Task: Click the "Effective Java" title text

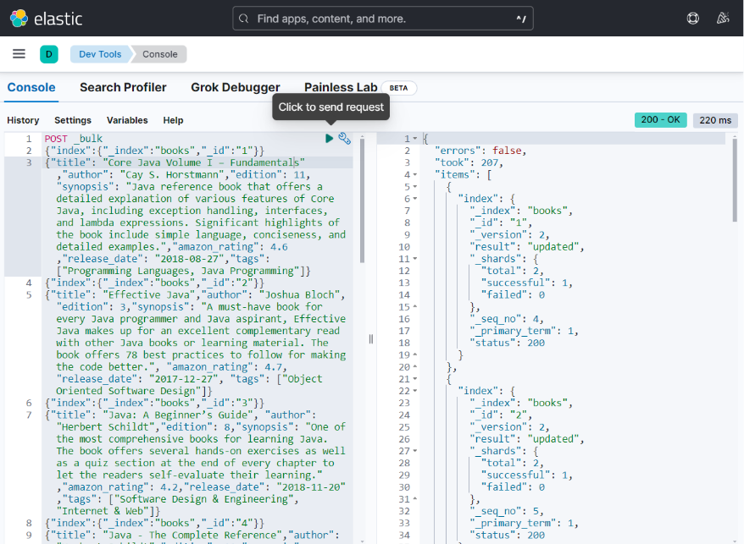Action: coord(148,294)
